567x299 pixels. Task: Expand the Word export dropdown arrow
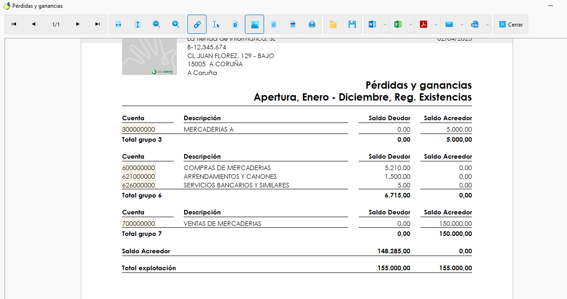click(x=385, y=24)
